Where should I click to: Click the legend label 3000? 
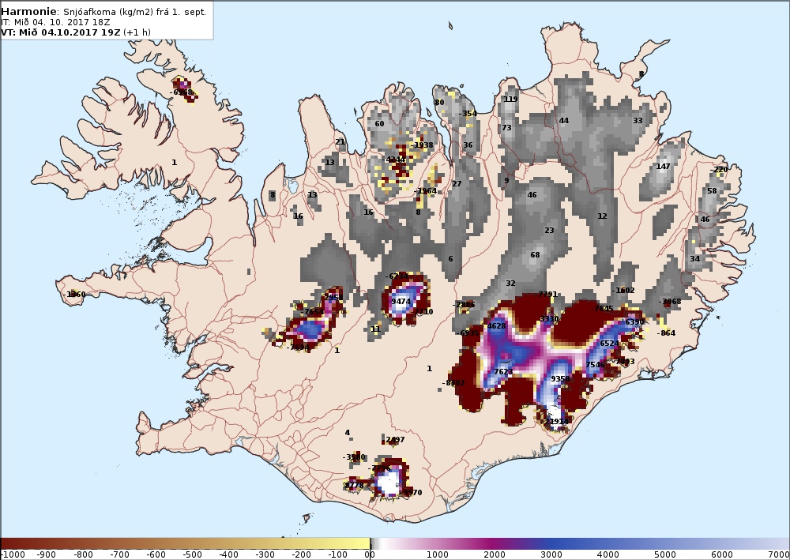point(551,555)
